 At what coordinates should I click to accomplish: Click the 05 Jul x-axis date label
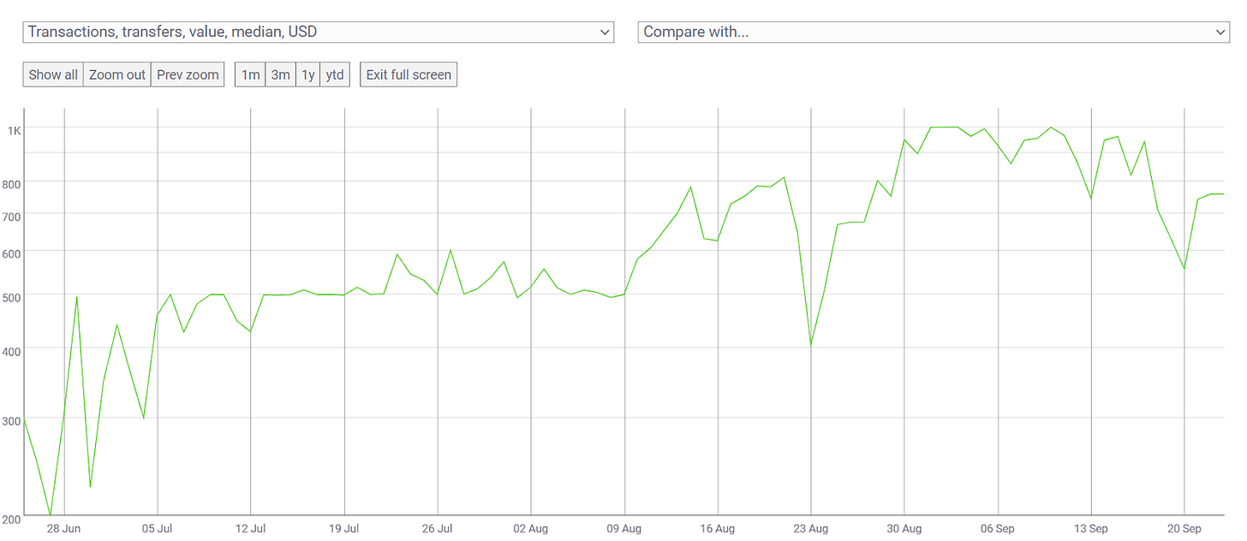coord(158,529)
